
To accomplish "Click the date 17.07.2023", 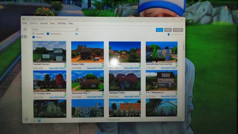I will pos(150,68).
